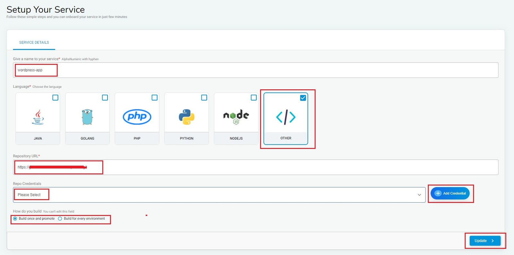Click in the service name field
Viewport: 514px width, 255px height.
pyautogui.click(x=255, y=70)
